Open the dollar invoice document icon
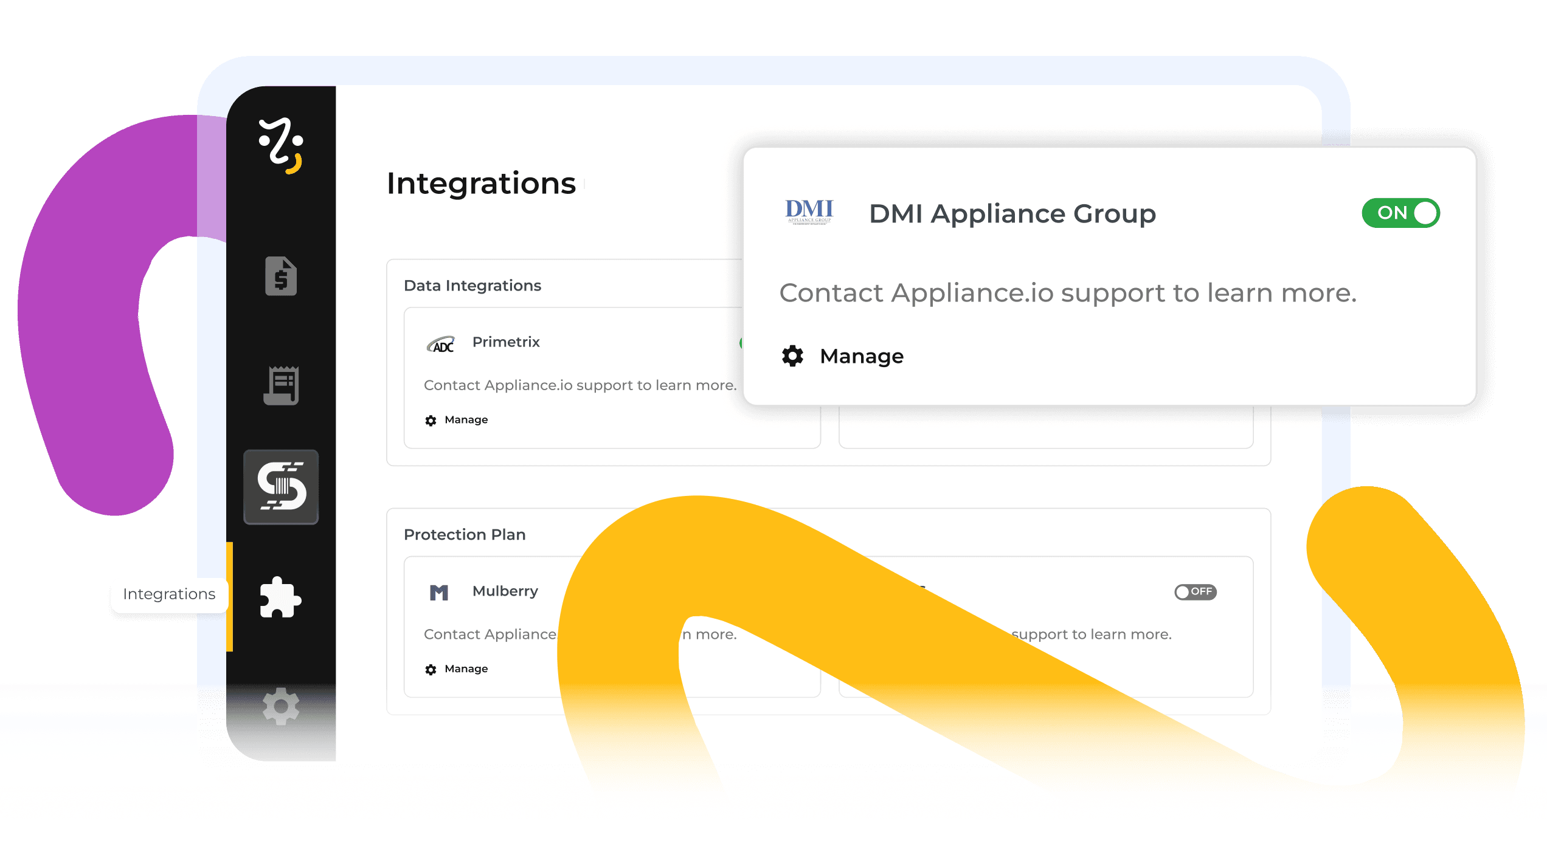This screenshot has width=1547, height=846. point(281,277)
